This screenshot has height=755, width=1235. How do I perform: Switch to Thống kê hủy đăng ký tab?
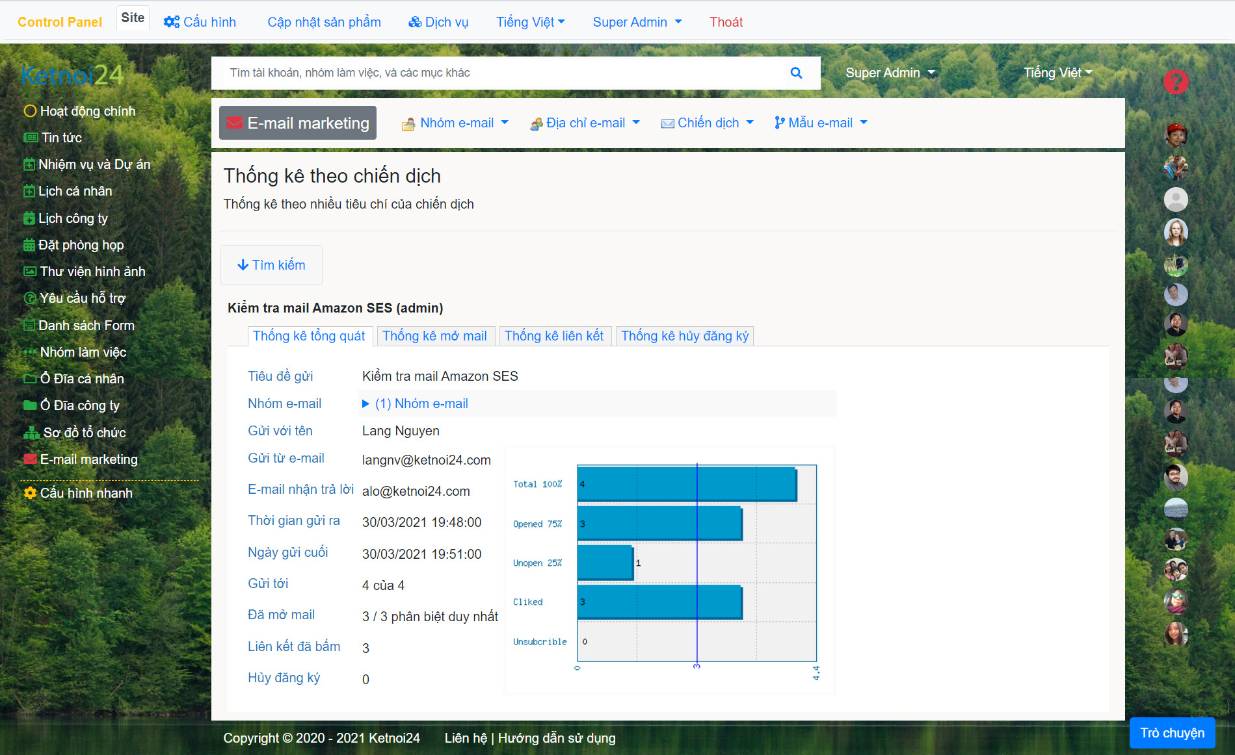tap(684, 336)
